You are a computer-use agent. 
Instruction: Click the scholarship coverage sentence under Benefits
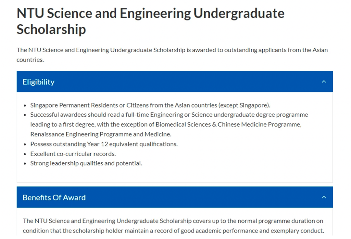click(x=173, y=221)
